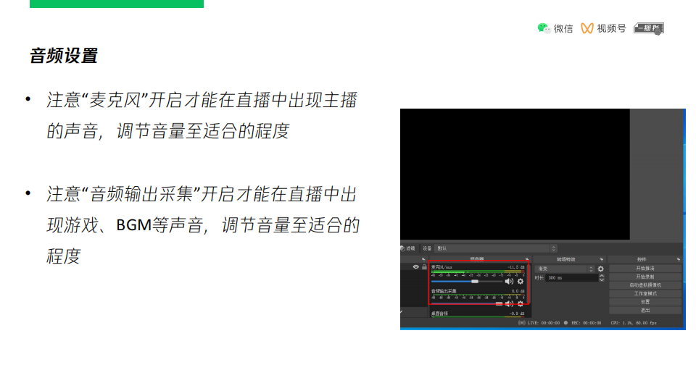The height and width of the screenshot is (391, 696).
Task: Mute the 麦克风/Aux speaker icon
Action: click(x=509, y=282)
